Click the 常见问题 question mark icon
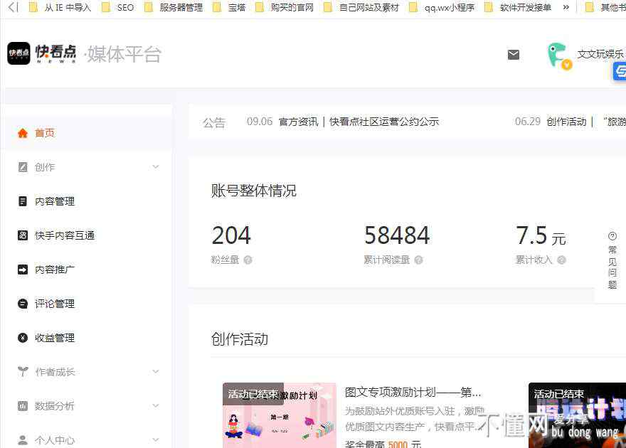This screenshot has width=626, height=448. tap(612, 236)
